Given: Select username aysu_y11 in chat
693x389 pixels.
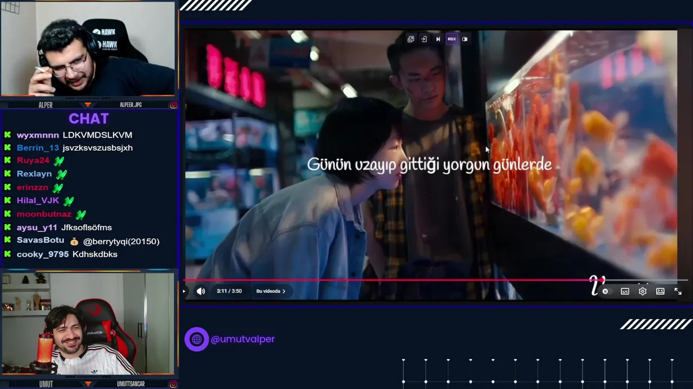Looking at the screenshot, I should click(x=37, y=228).
